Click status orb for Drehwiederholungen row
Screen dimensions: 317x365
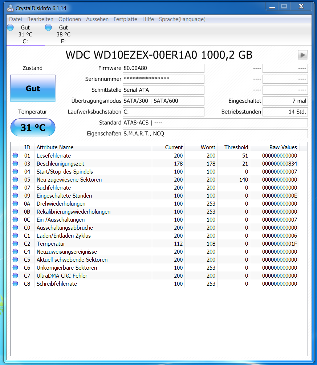[x=15, y=203]
